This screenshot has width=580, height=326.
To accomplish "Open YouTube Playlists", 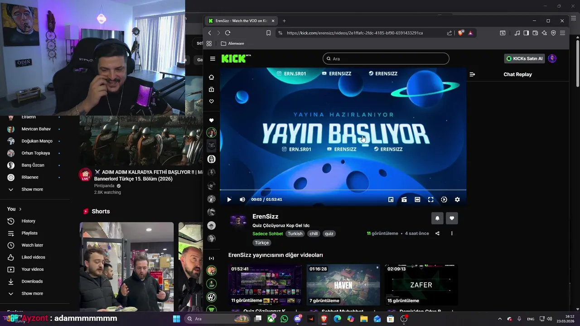I will point(29,233).
